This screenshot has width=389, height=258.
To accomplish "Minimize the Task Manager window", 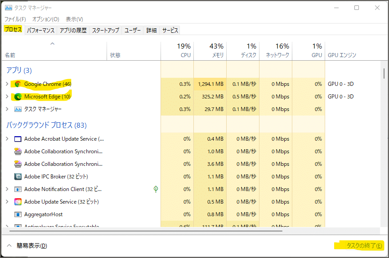I will pos(336,8).
